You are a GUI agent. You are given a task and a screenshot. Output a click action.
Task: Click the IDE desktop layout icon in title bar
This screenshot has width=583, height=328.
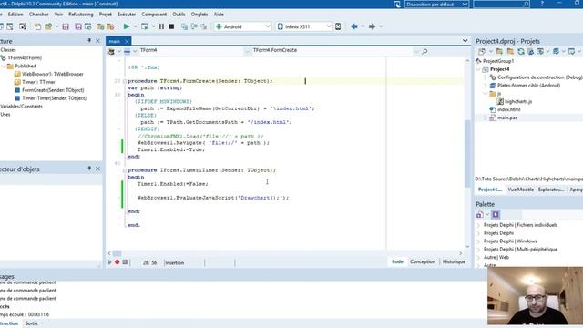[397, 4]
